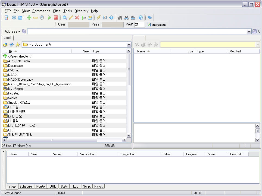Click the blue book help icon
This screenshot has height=196, width=262.
tap(149, 18)
